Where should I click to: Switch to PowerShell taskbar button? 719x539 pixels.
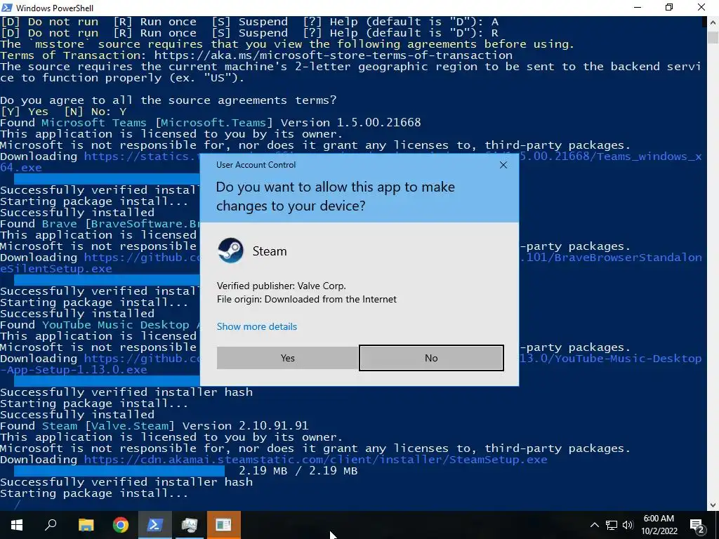pyautogui.click(x=155, y=525)
